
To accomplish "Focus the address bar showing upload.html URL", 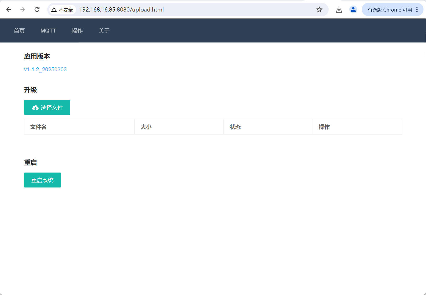I will 184,10.
